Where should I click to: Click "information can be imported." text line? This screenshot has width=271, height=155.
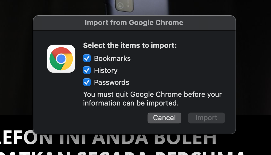tap(131, 103)
